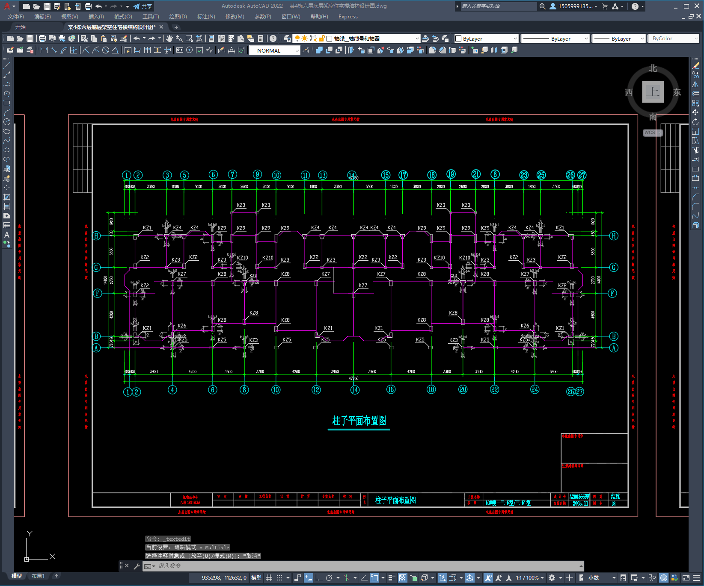Click the Erase tool in modify toolbar
704x586 pixels.
tap(695, 65)
